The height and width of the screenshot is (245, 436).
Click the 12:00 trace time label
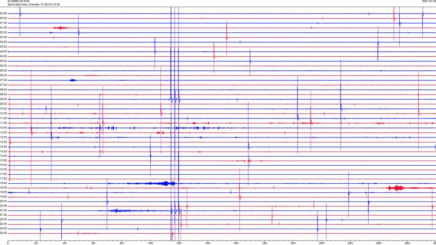[x=4, y=128]
